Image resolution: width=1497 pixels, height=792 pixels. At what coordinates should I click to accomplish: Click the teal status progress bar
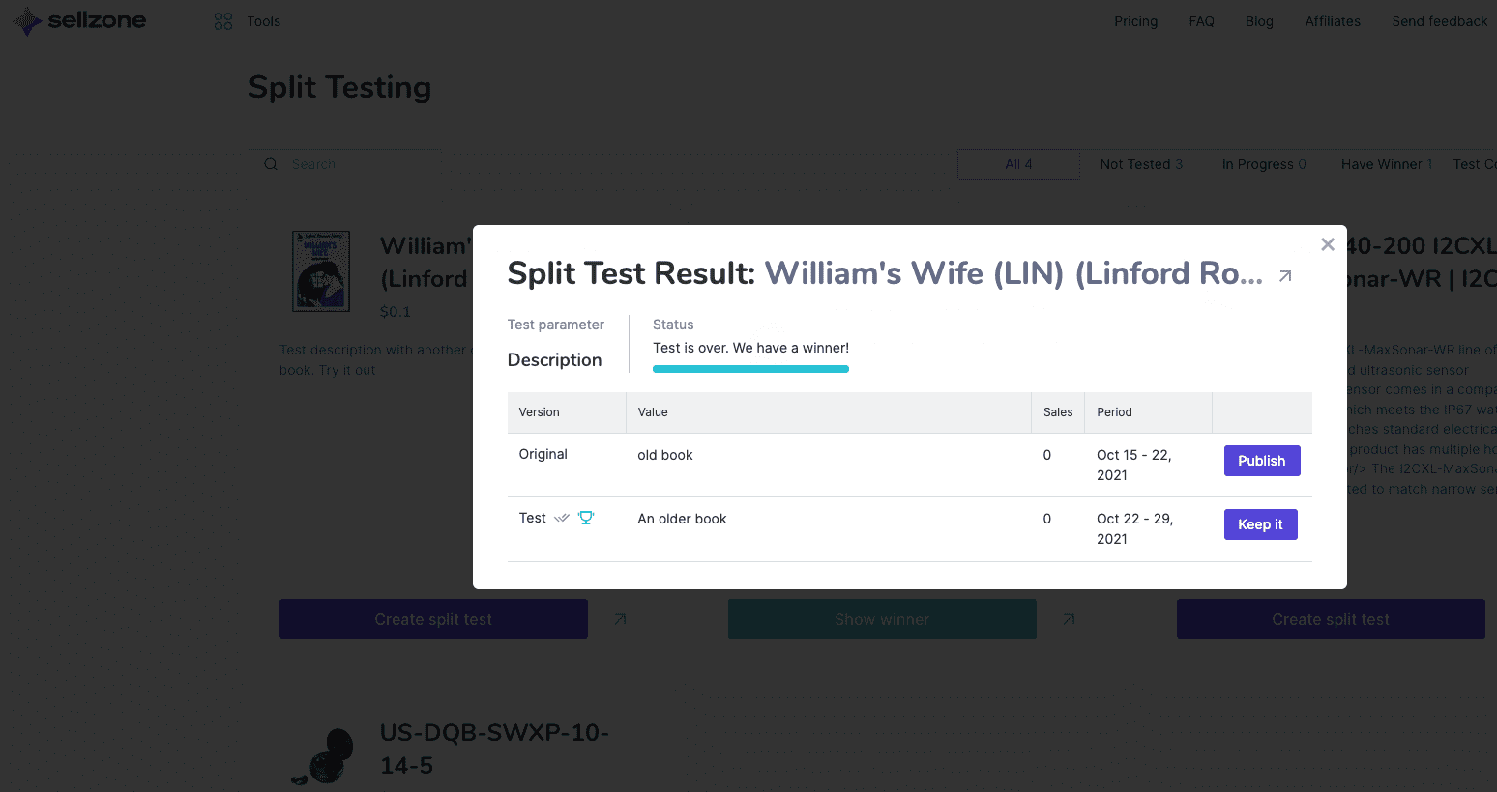[x=750, y=369]
